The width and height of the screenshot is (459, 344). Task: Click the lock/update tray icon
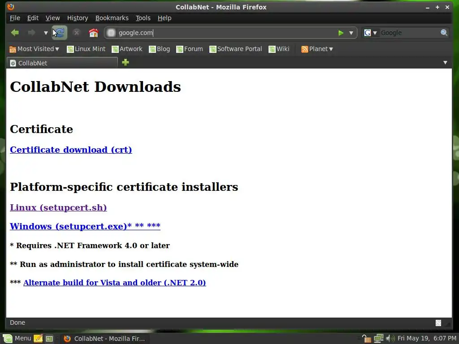point(367,339)
